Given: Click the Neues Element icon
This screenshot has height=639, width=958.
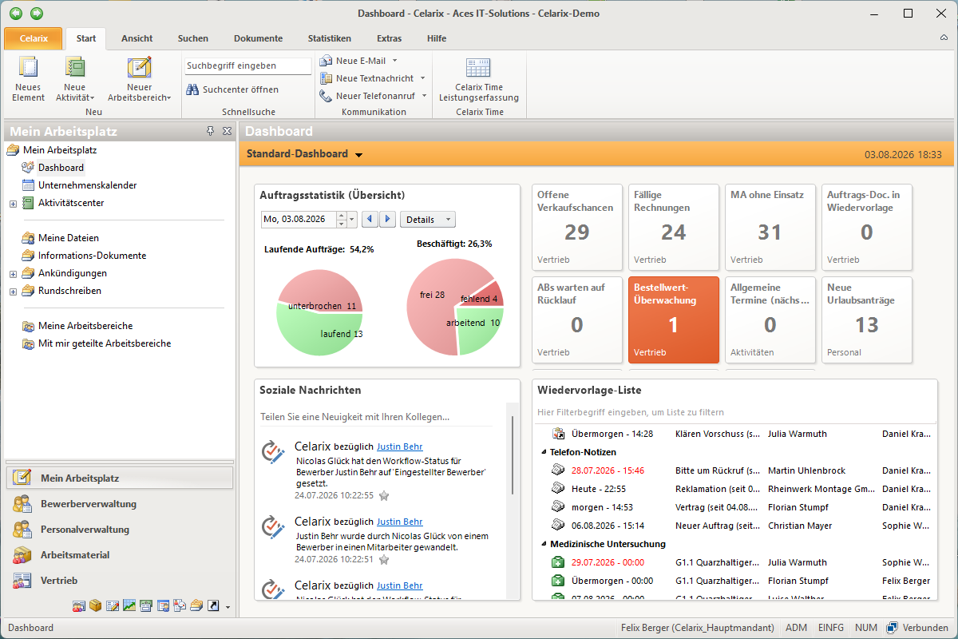Looking at the screenshot, I should [28, 67].
